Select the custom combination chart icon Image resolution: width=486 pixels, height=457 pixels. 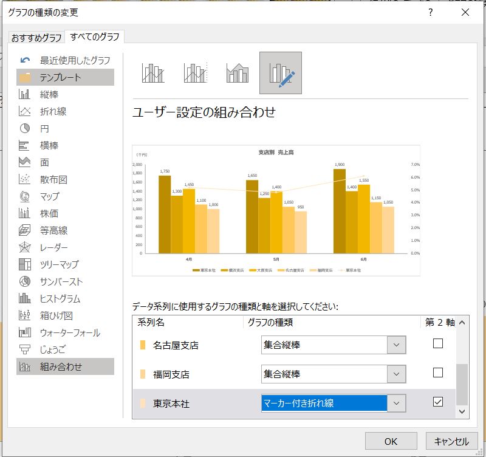pos(280,73)
